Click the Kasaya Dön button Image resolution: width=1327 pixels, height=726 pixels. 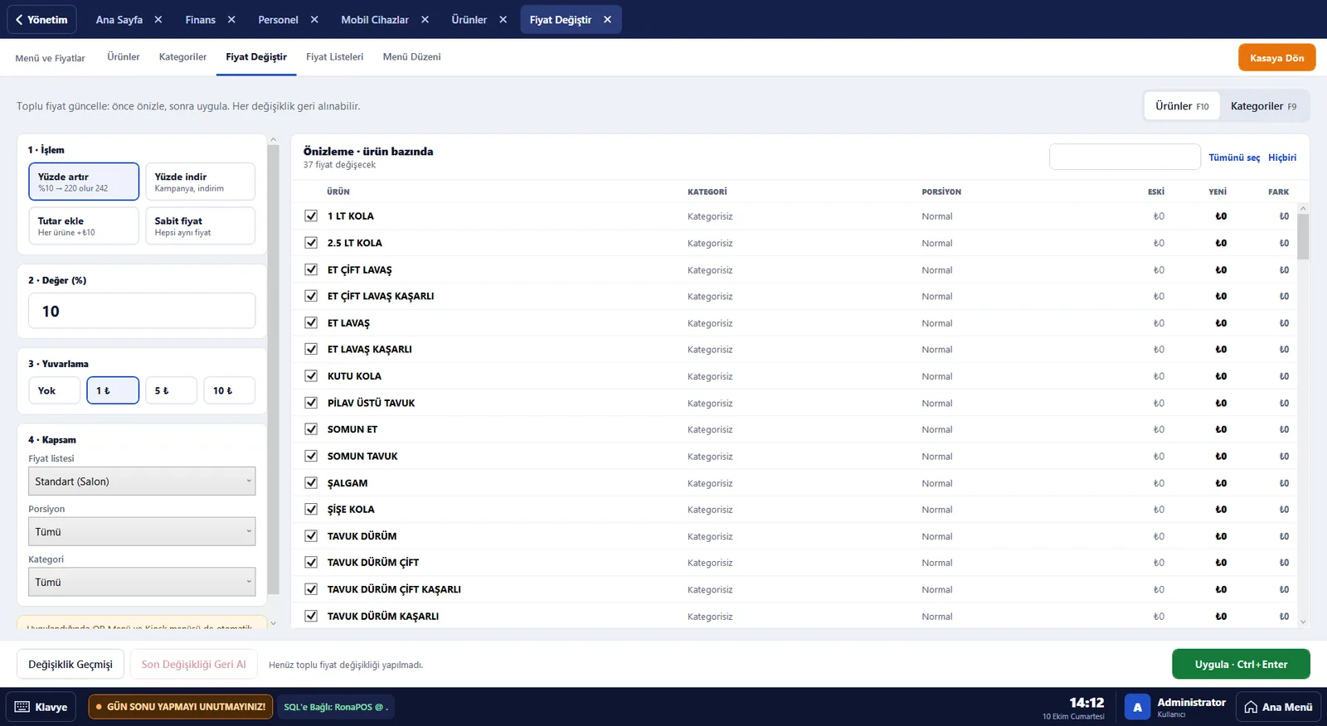(x=1276, y=58)
